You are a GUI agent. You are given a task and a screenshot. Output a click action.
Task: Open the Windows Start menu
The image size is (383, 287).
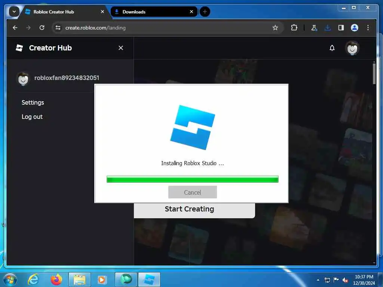10,280
